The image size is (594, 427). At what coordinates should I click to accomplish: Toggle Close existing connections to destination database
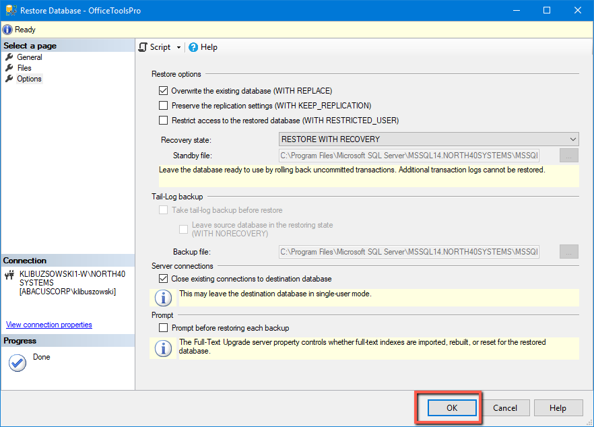click(x=163, y=278)
